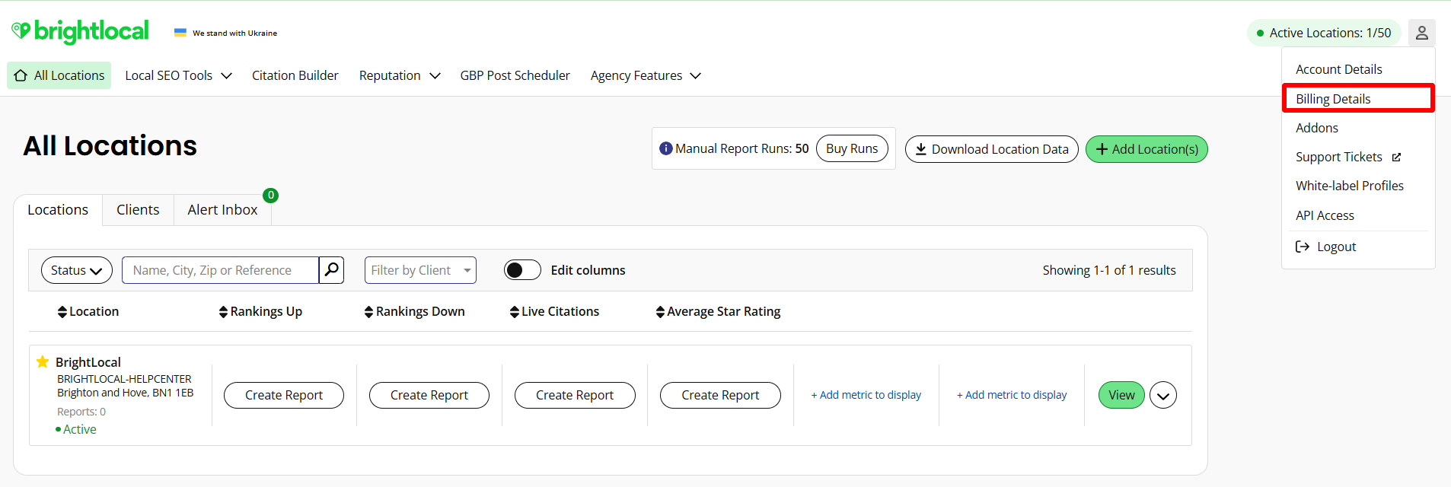Toggle the BrightLocal favorite star

tap(43, 361)
